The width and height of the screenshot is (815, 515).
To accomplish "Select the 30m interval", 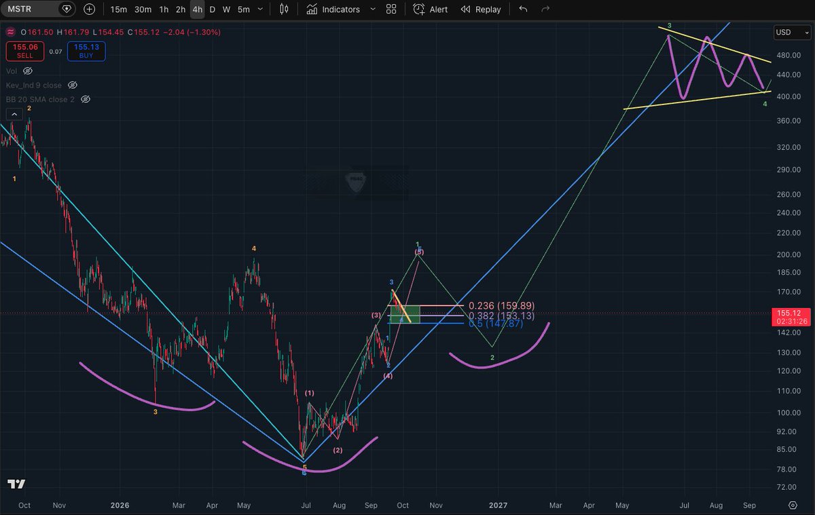I will click(143, 9).
